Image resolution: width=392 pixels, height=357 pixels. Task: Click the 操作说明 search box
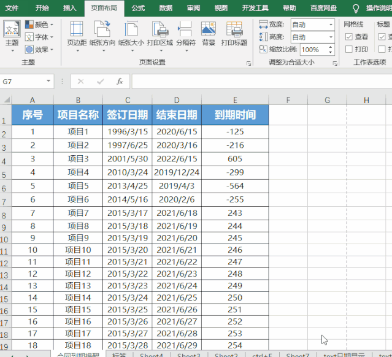coord(379,8)
